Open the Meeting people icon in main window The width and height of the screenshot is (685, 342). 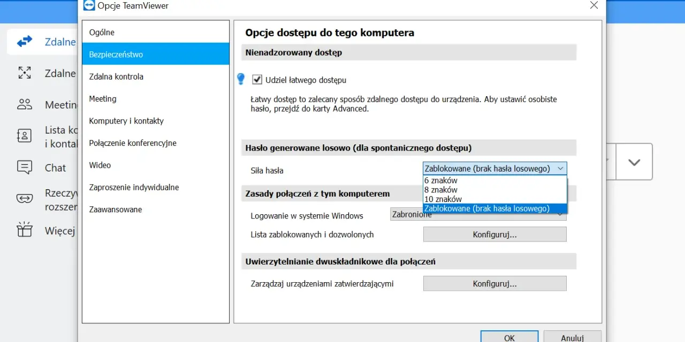point(25,104)
